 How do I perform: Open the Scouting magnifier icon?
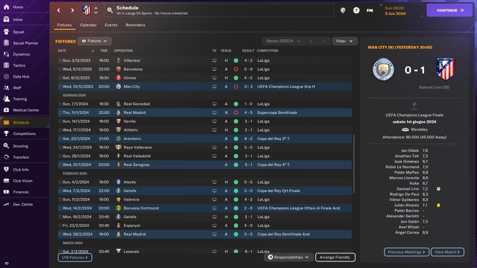6,146
